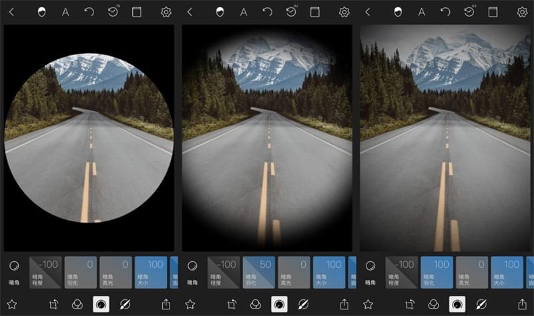The width and height of the screenshot is (534, 316).
Task: Open curves slashed-circle tool in right panel
Action: click(481, 304)
